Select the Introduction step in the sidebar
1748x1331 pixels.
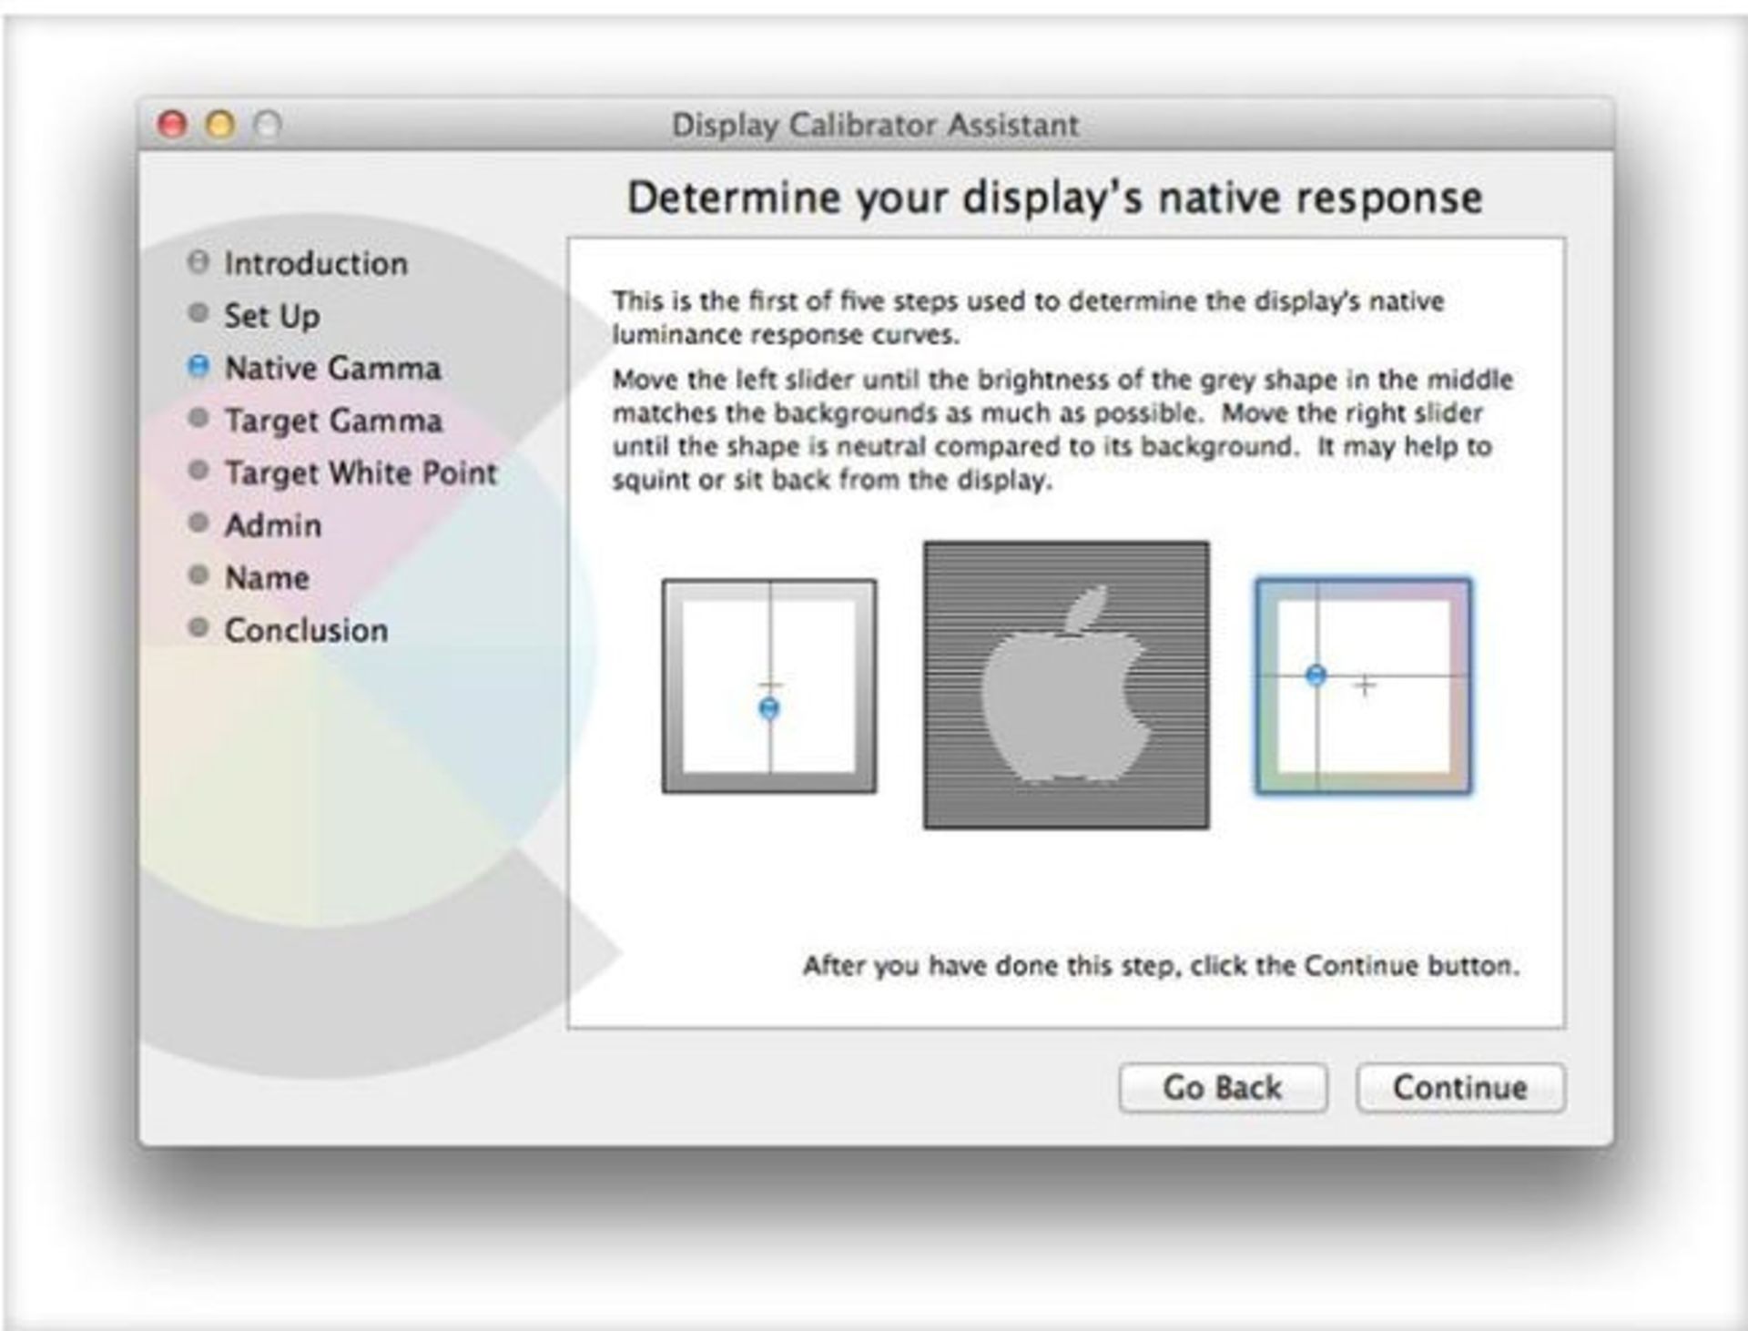pos(298,263)
